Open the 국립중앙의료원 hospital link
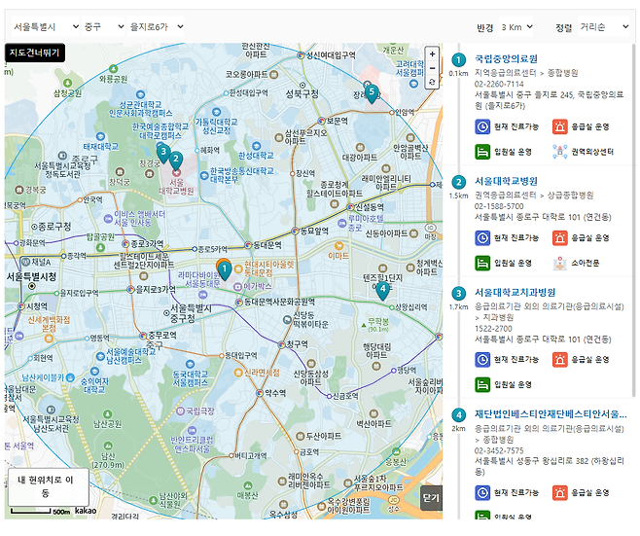 tap(506, 59)
